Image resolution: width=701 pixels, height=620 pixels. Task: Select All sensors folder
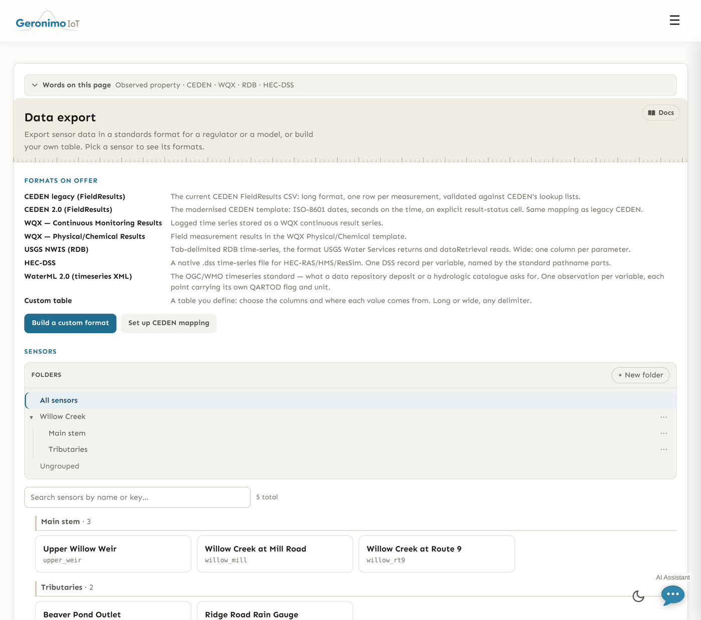350,400
